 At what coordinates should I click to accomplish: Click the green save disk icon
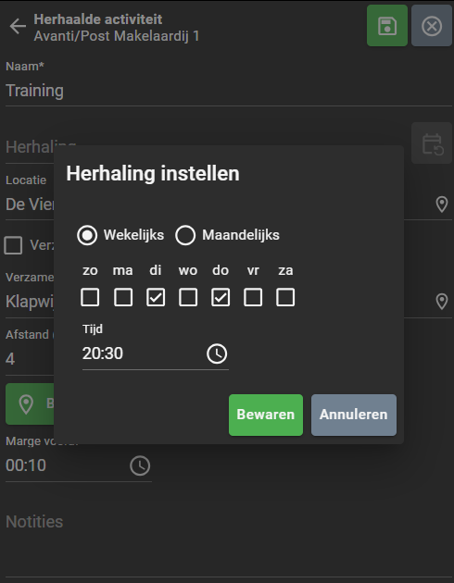click(x=387, y=26)
